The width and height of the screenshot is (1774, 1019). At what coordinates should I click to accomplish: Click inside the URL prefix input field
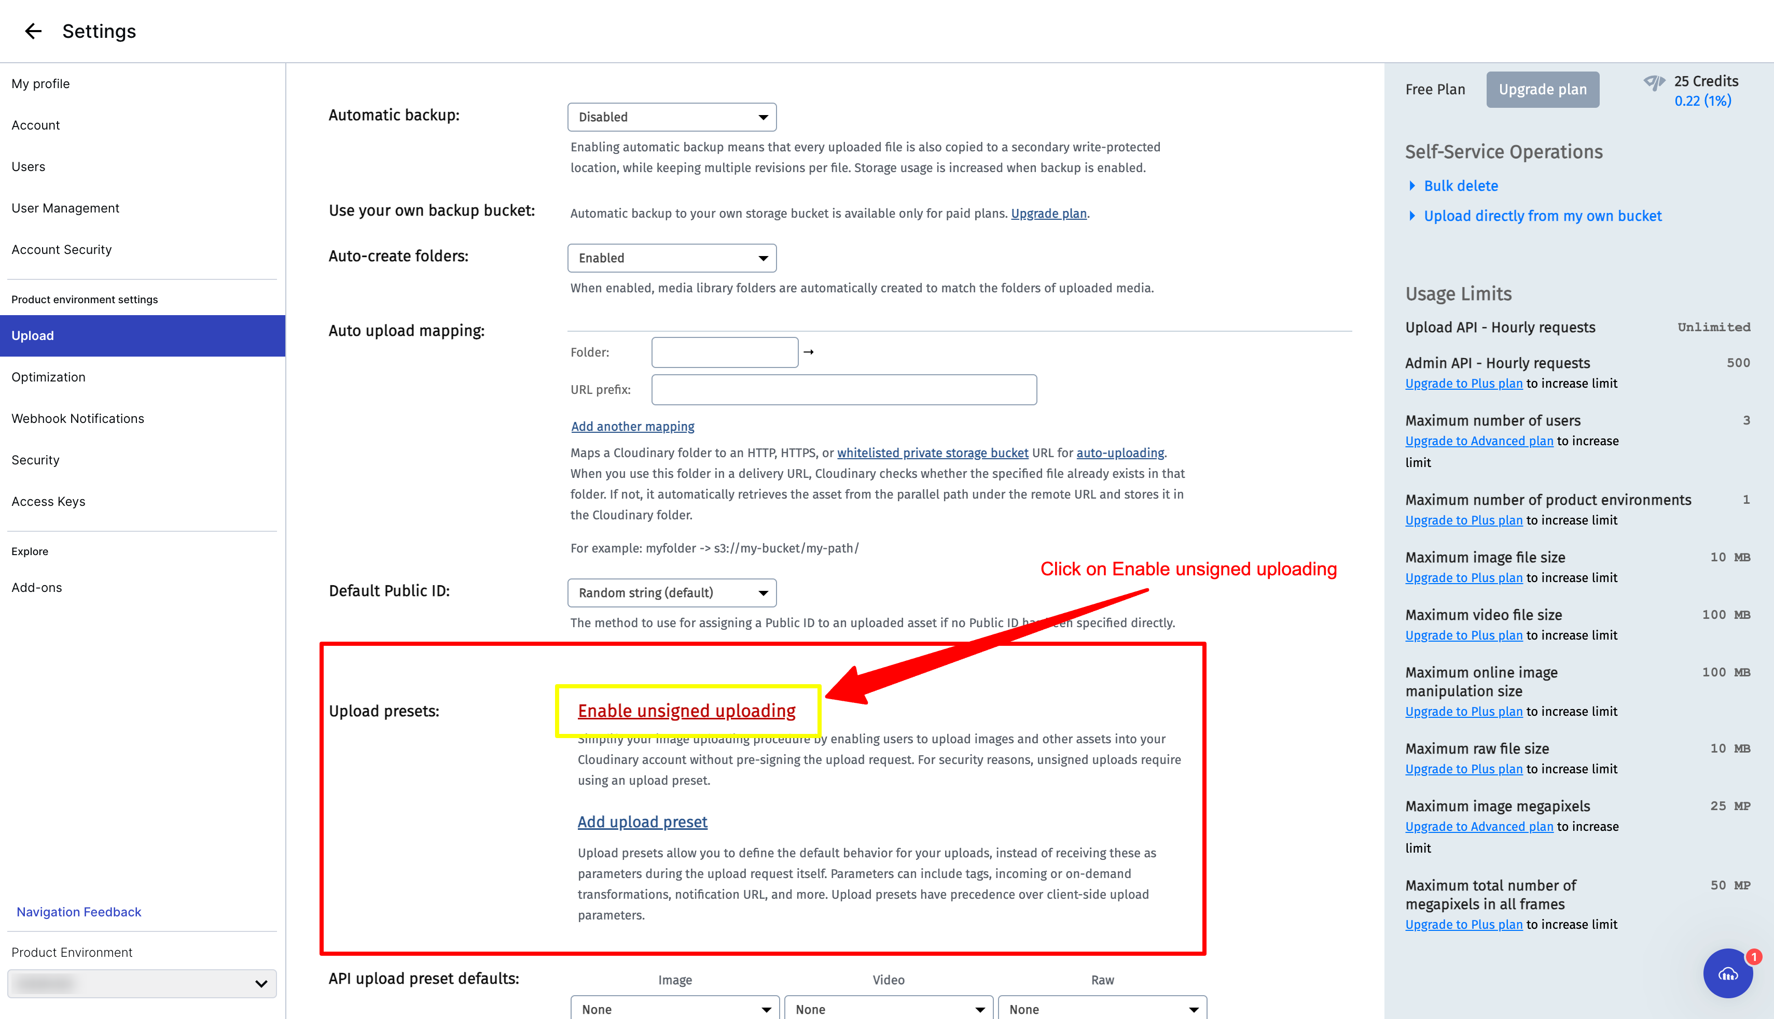coord(842,389)
